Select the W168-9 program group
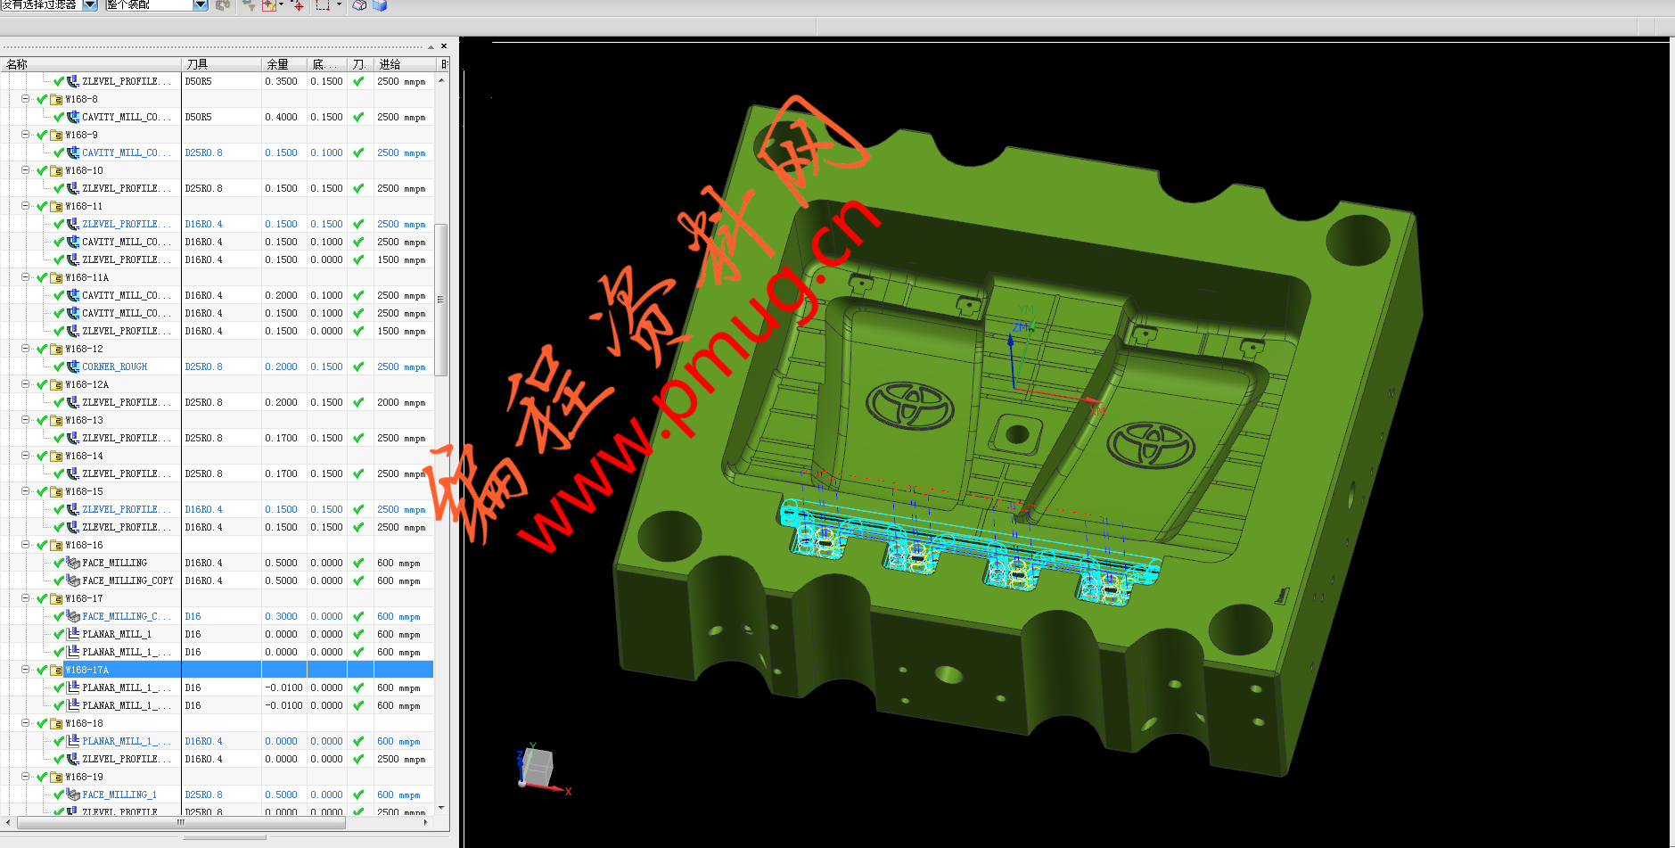1675x848 pixels. tap(81, 135)
